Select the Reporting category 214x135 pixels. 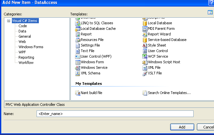pyautogui.click(x=26, y=57)
